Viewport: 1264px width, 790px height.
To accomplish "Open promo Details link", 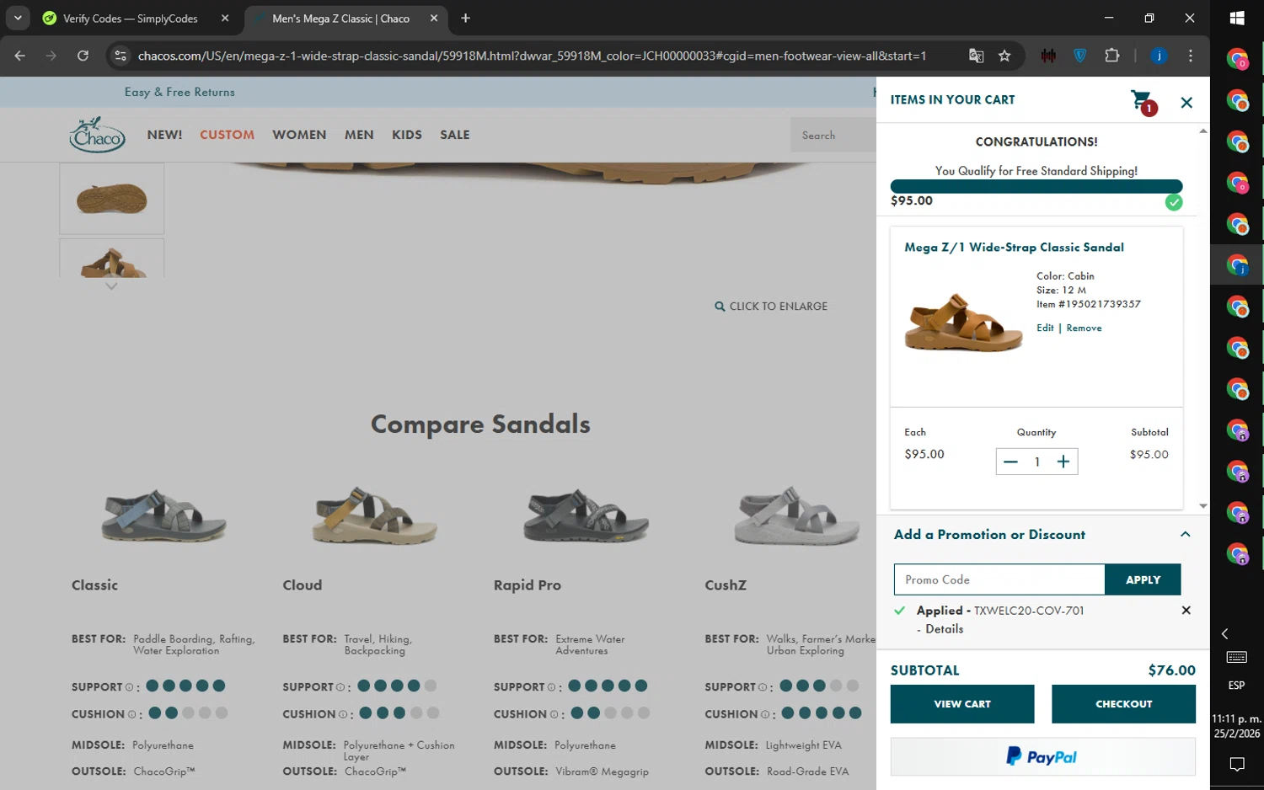I will (x=944, y=629).
